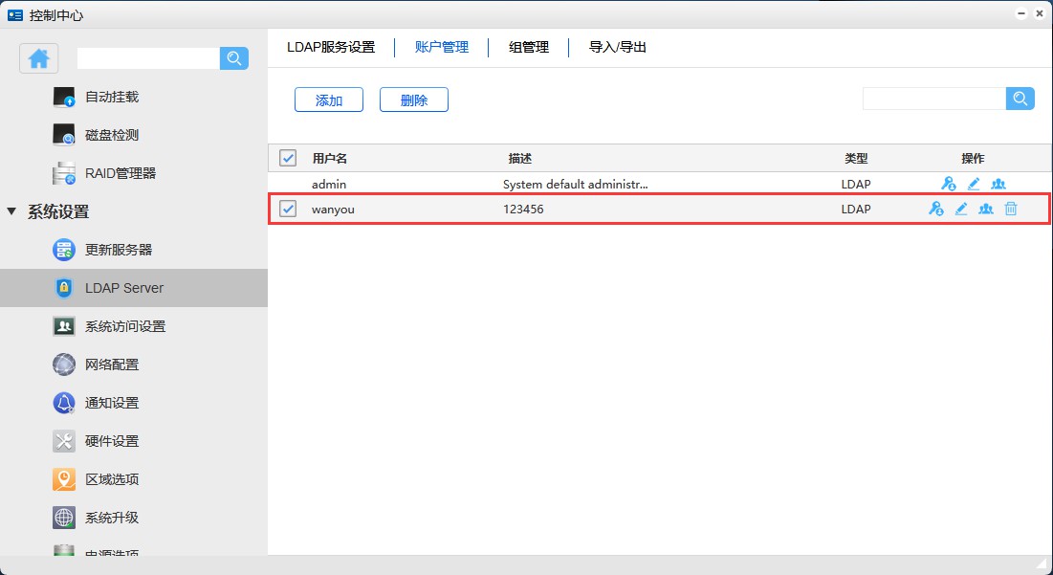Click the account list search icon
Image resolution: width=1053 pixels, height=575 pixels.
point(1020,99)
